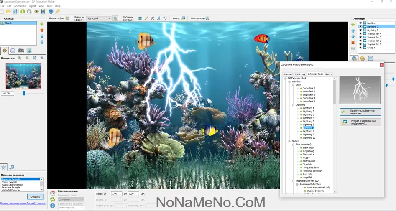Click the Конструктор icon in toolbar
Screen dimensions: 396x211
[x=207, y=18]
